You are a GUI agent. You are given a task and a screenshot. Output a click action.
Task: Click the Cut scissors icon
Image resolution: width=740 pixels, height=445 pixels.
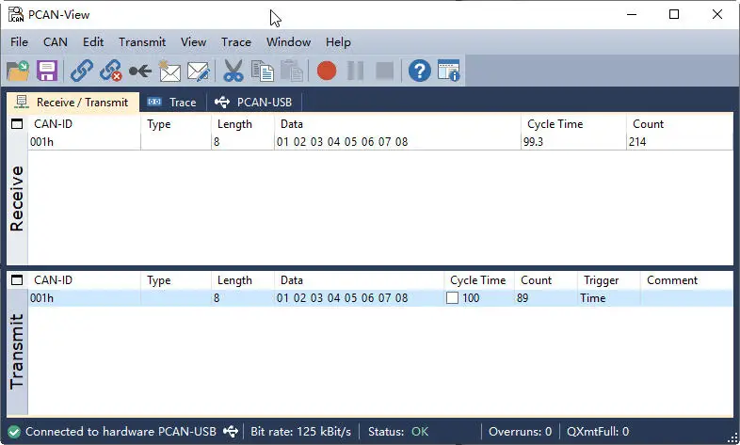tap(233, 72)
